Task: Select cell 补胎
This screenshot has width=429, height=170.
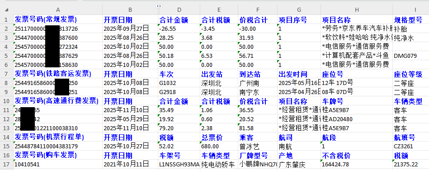Action: coord(410,29)
